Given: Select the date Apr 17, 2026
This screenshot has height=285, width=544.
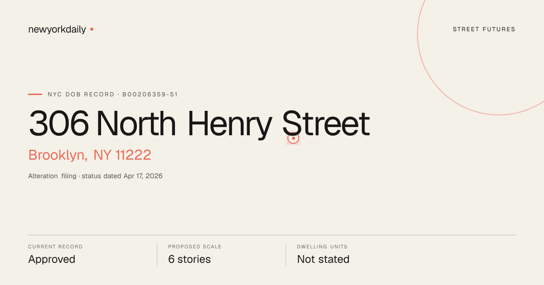Looking at the screenshot, I should coord(143,176).
